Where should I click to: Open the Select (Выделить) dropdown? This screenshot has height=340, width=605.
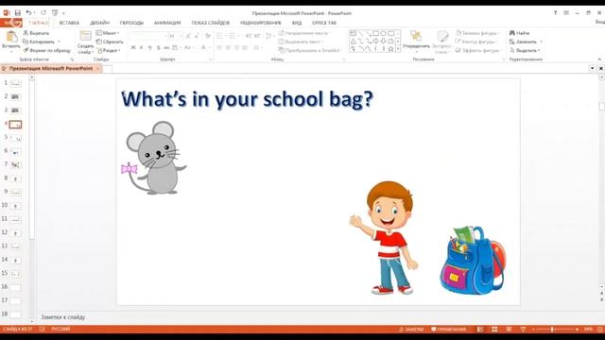[525, 50]
